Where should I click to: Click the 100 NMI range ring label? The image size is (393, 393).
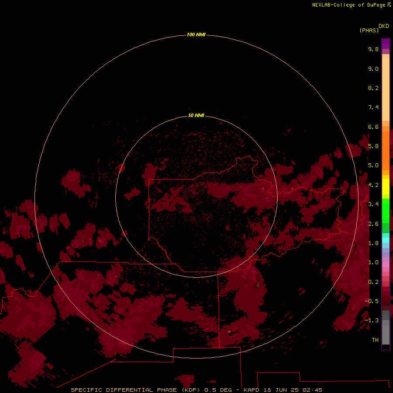tap(196, 34)
